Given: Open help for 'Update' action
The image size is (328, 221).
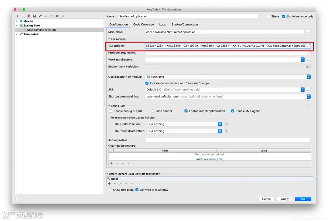Looking at the screenshot, I should coord(226,124).
